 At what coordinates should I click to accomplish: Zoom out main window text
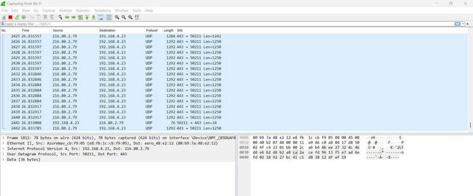click(123, 17)
